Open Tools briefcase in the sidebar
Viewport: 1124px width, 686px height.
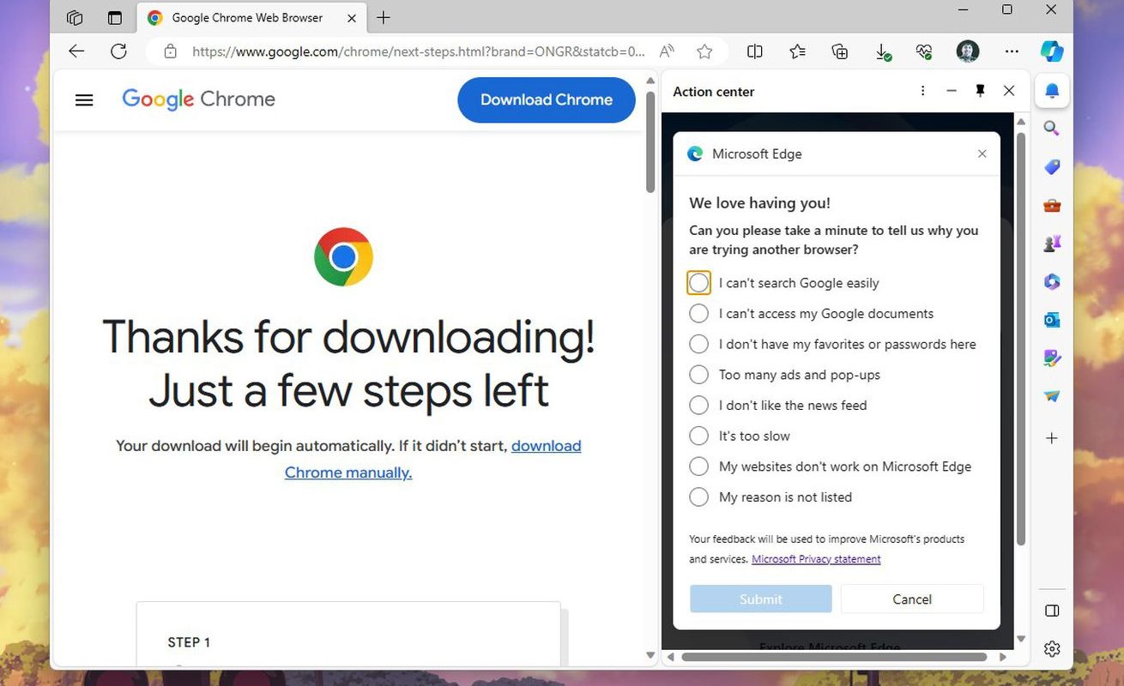pos(1052,206)
